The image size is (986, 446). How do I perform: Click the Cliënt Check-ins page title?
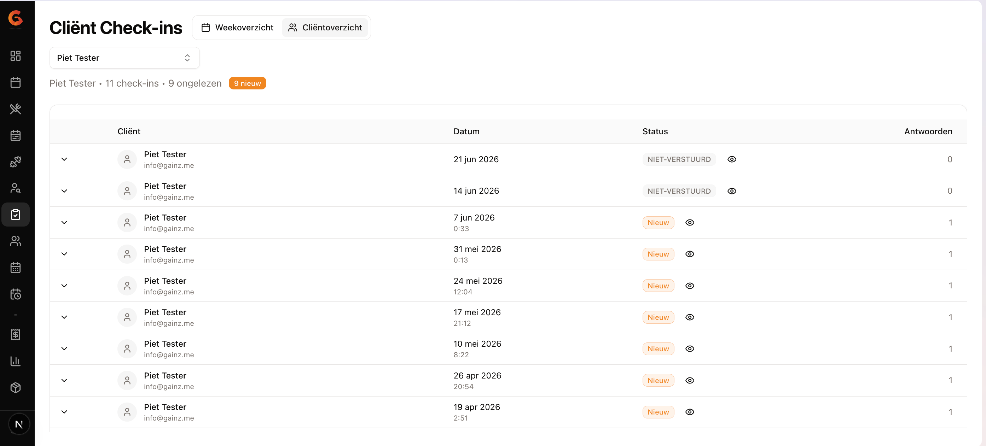click(x=116, y=28)
